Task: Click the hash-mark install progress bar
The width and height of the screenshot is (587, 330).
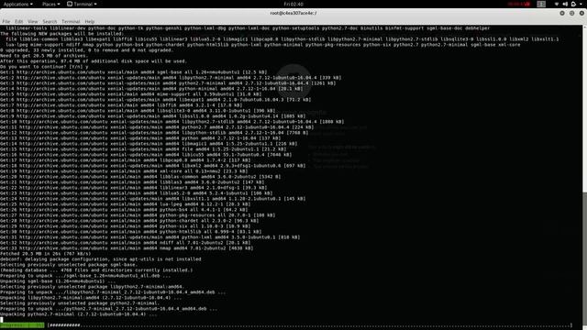Action: tap(310, 325)
